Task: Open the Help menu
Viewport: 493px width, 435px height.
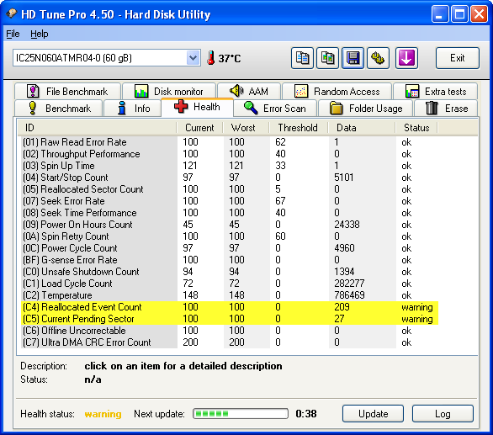Action: (40, 34)
